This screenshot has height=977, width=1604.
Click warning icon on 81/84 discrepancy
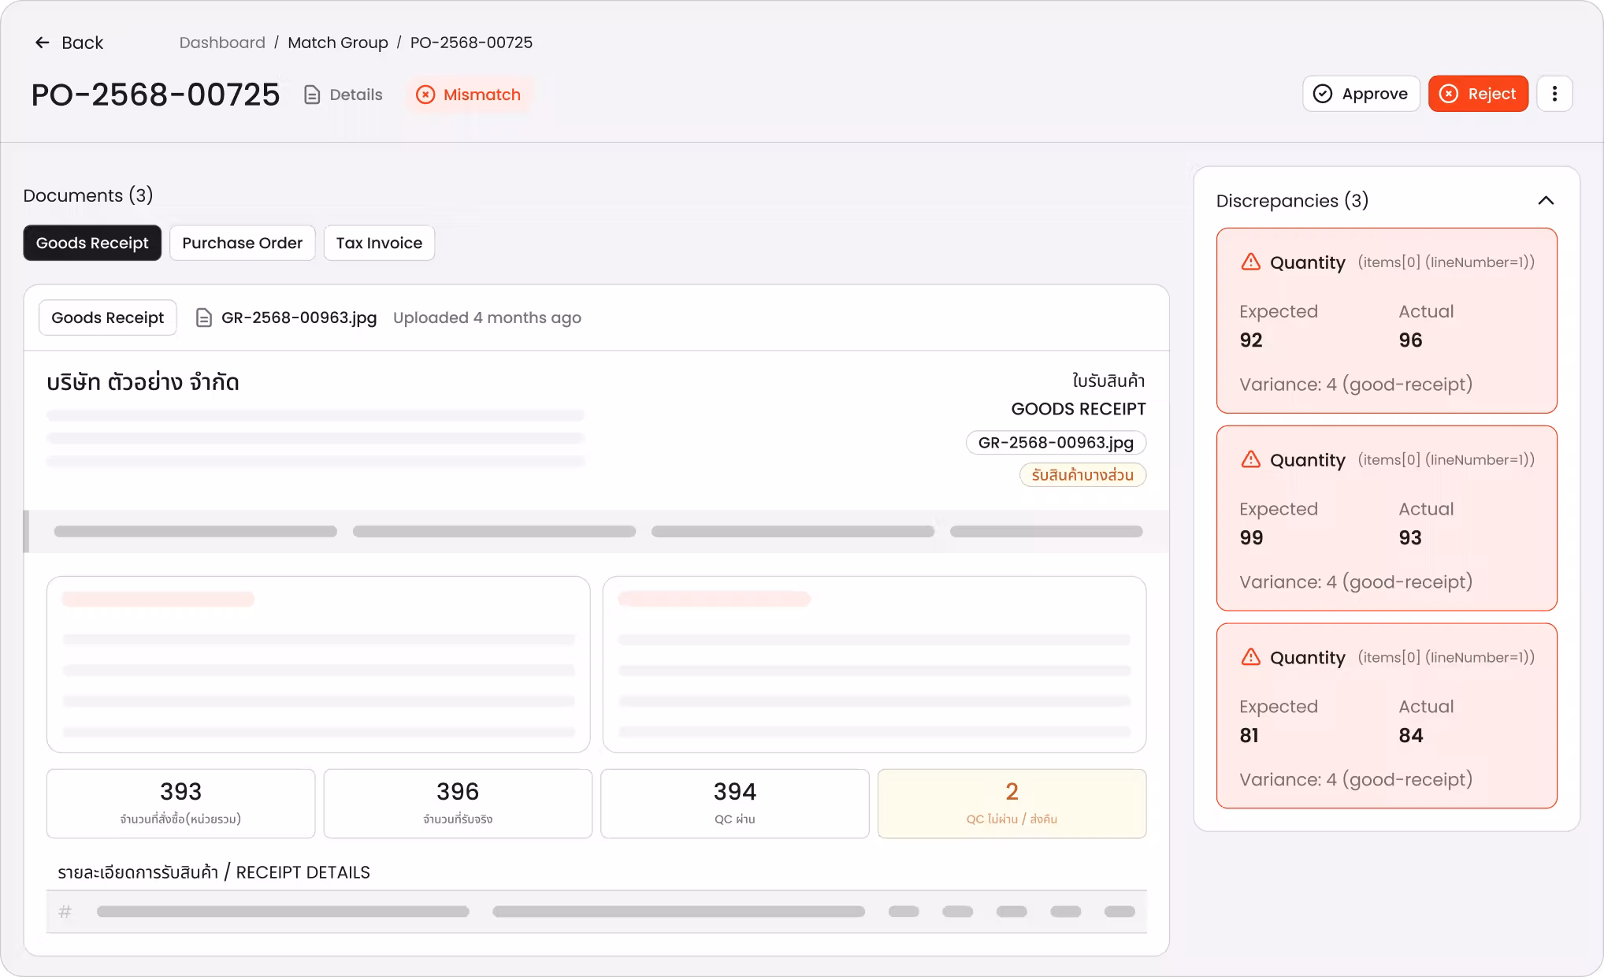click(1251, 657)
